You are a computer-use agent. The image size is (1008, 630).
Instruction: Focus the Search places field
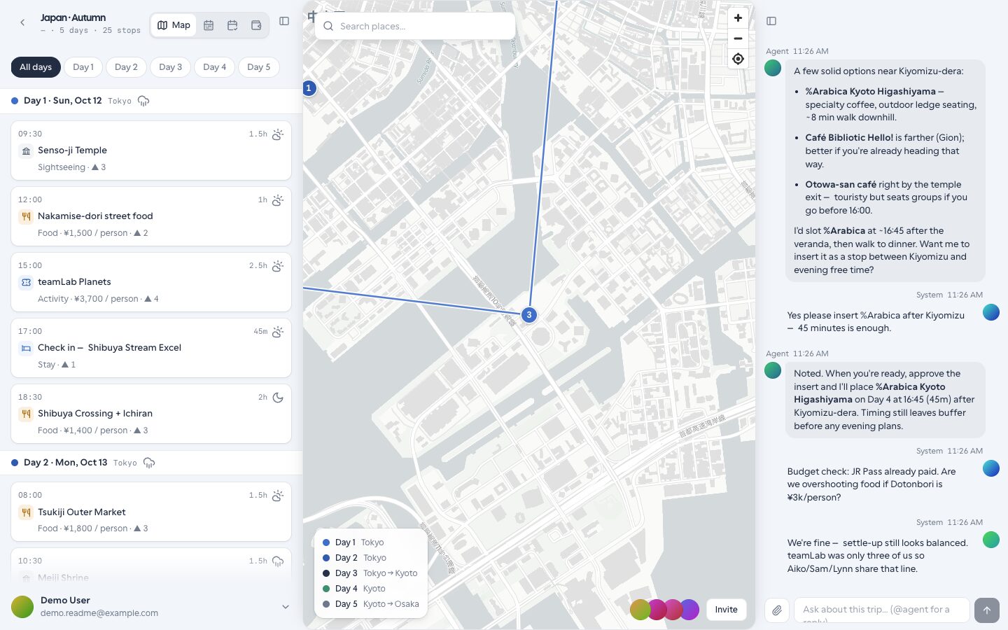415,26
